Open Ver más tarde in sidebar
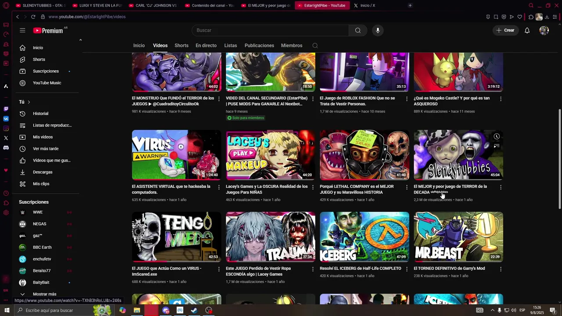562x316 pixels. (48, 149)
